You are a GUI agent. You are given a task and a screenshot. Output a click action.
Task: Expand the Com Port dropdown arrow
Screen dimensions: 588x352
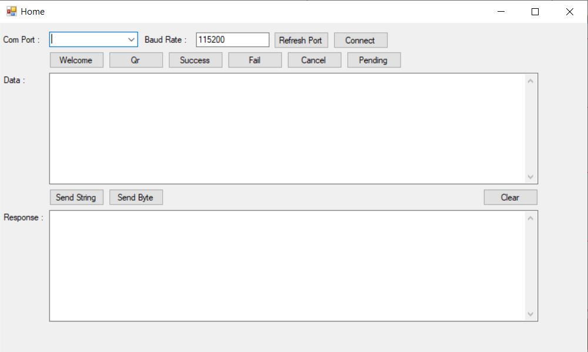click(131, 39)
